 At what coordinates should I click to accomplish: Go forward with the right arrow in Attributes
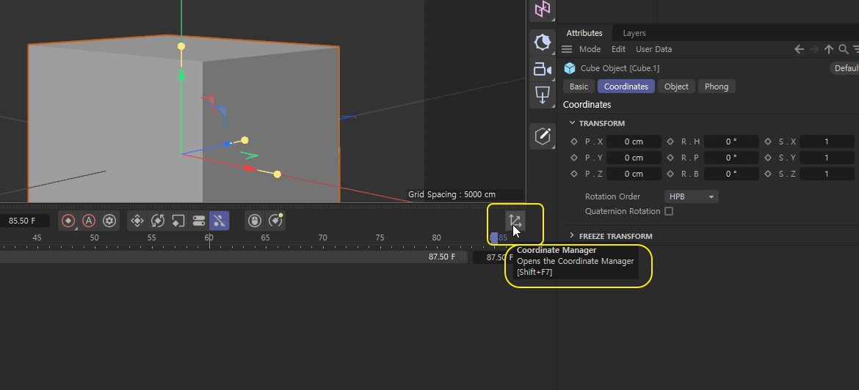click(x=814, y=49)
